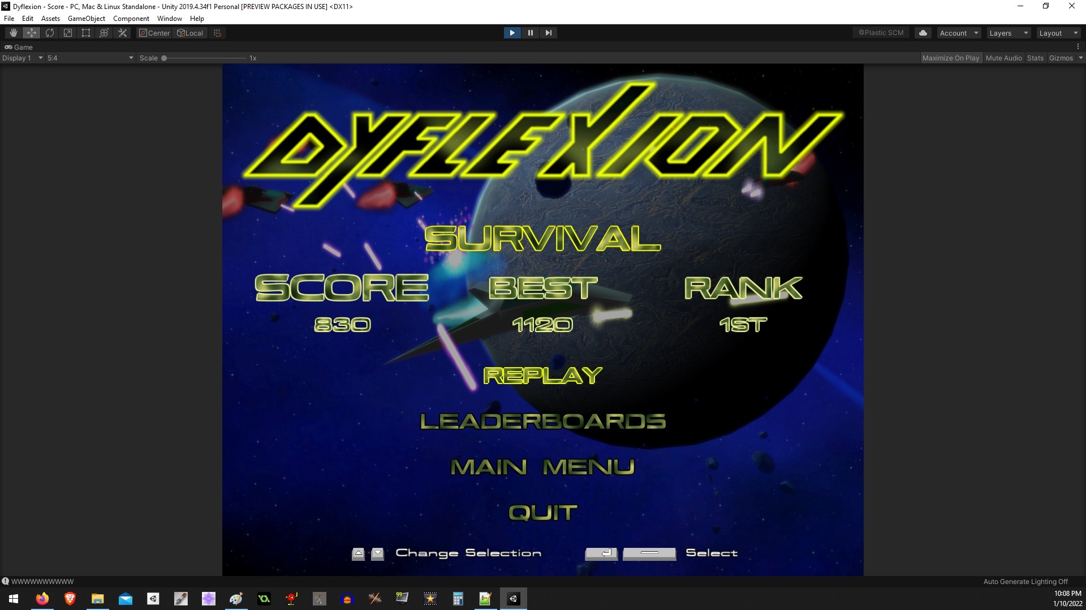Open the Layout dropdown

(x=1058, y=33)
